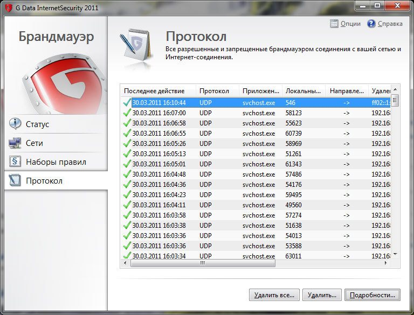This screenshot has width=414, height=315.
Task: Open the Статус section
Action: click(x=56, y=124)
